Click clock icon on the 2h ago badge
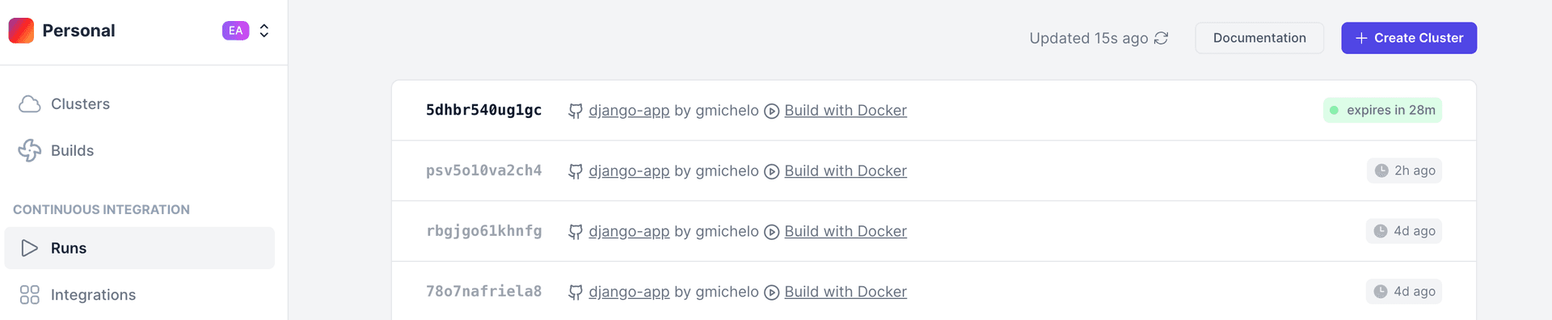This screenshot has width=1552, height=320. 1381,171
